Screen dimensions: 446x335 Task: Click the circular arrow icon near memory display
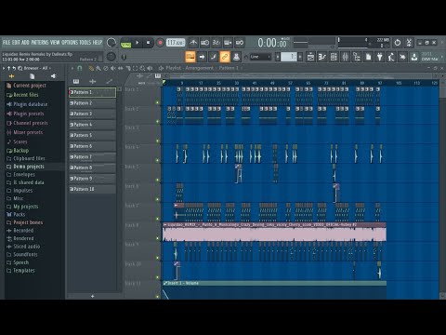click(x=398, y=43)
